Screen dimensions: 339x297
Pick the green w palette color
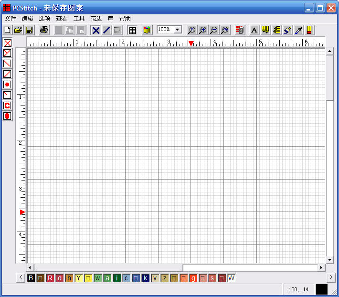click(97, 278)
